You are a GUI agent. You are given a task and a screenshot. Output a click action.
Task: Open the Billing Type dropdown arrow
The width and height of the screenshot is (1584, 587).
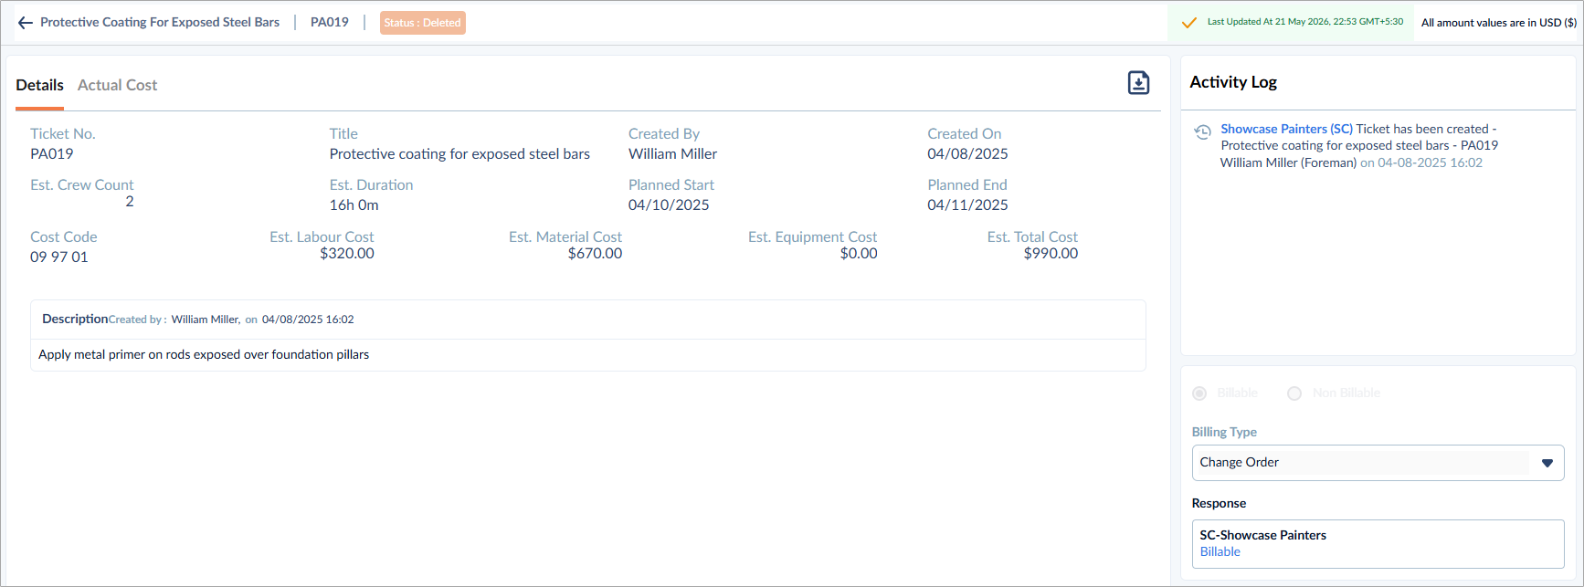(1547, 463)
